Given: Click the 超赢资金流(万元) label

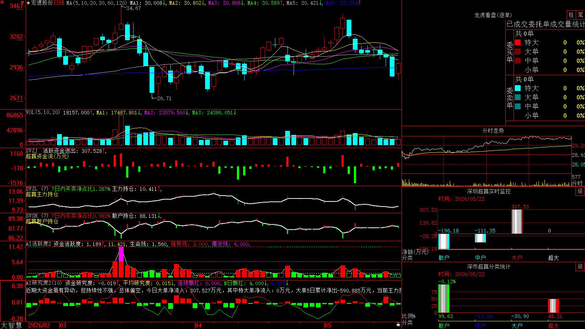Looking at the screenshot, I should [47, 156].
